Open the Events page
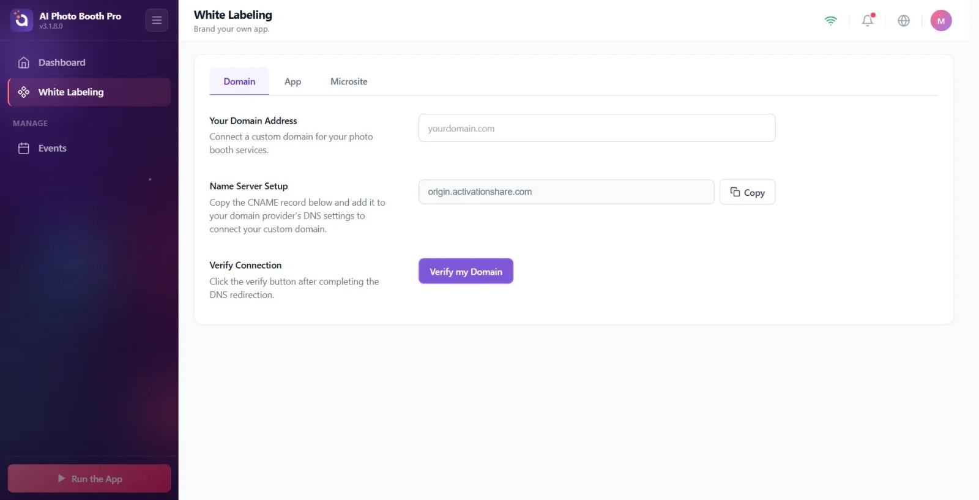The height and width of the screenshot is (500, 979). [x=89, y=148]
